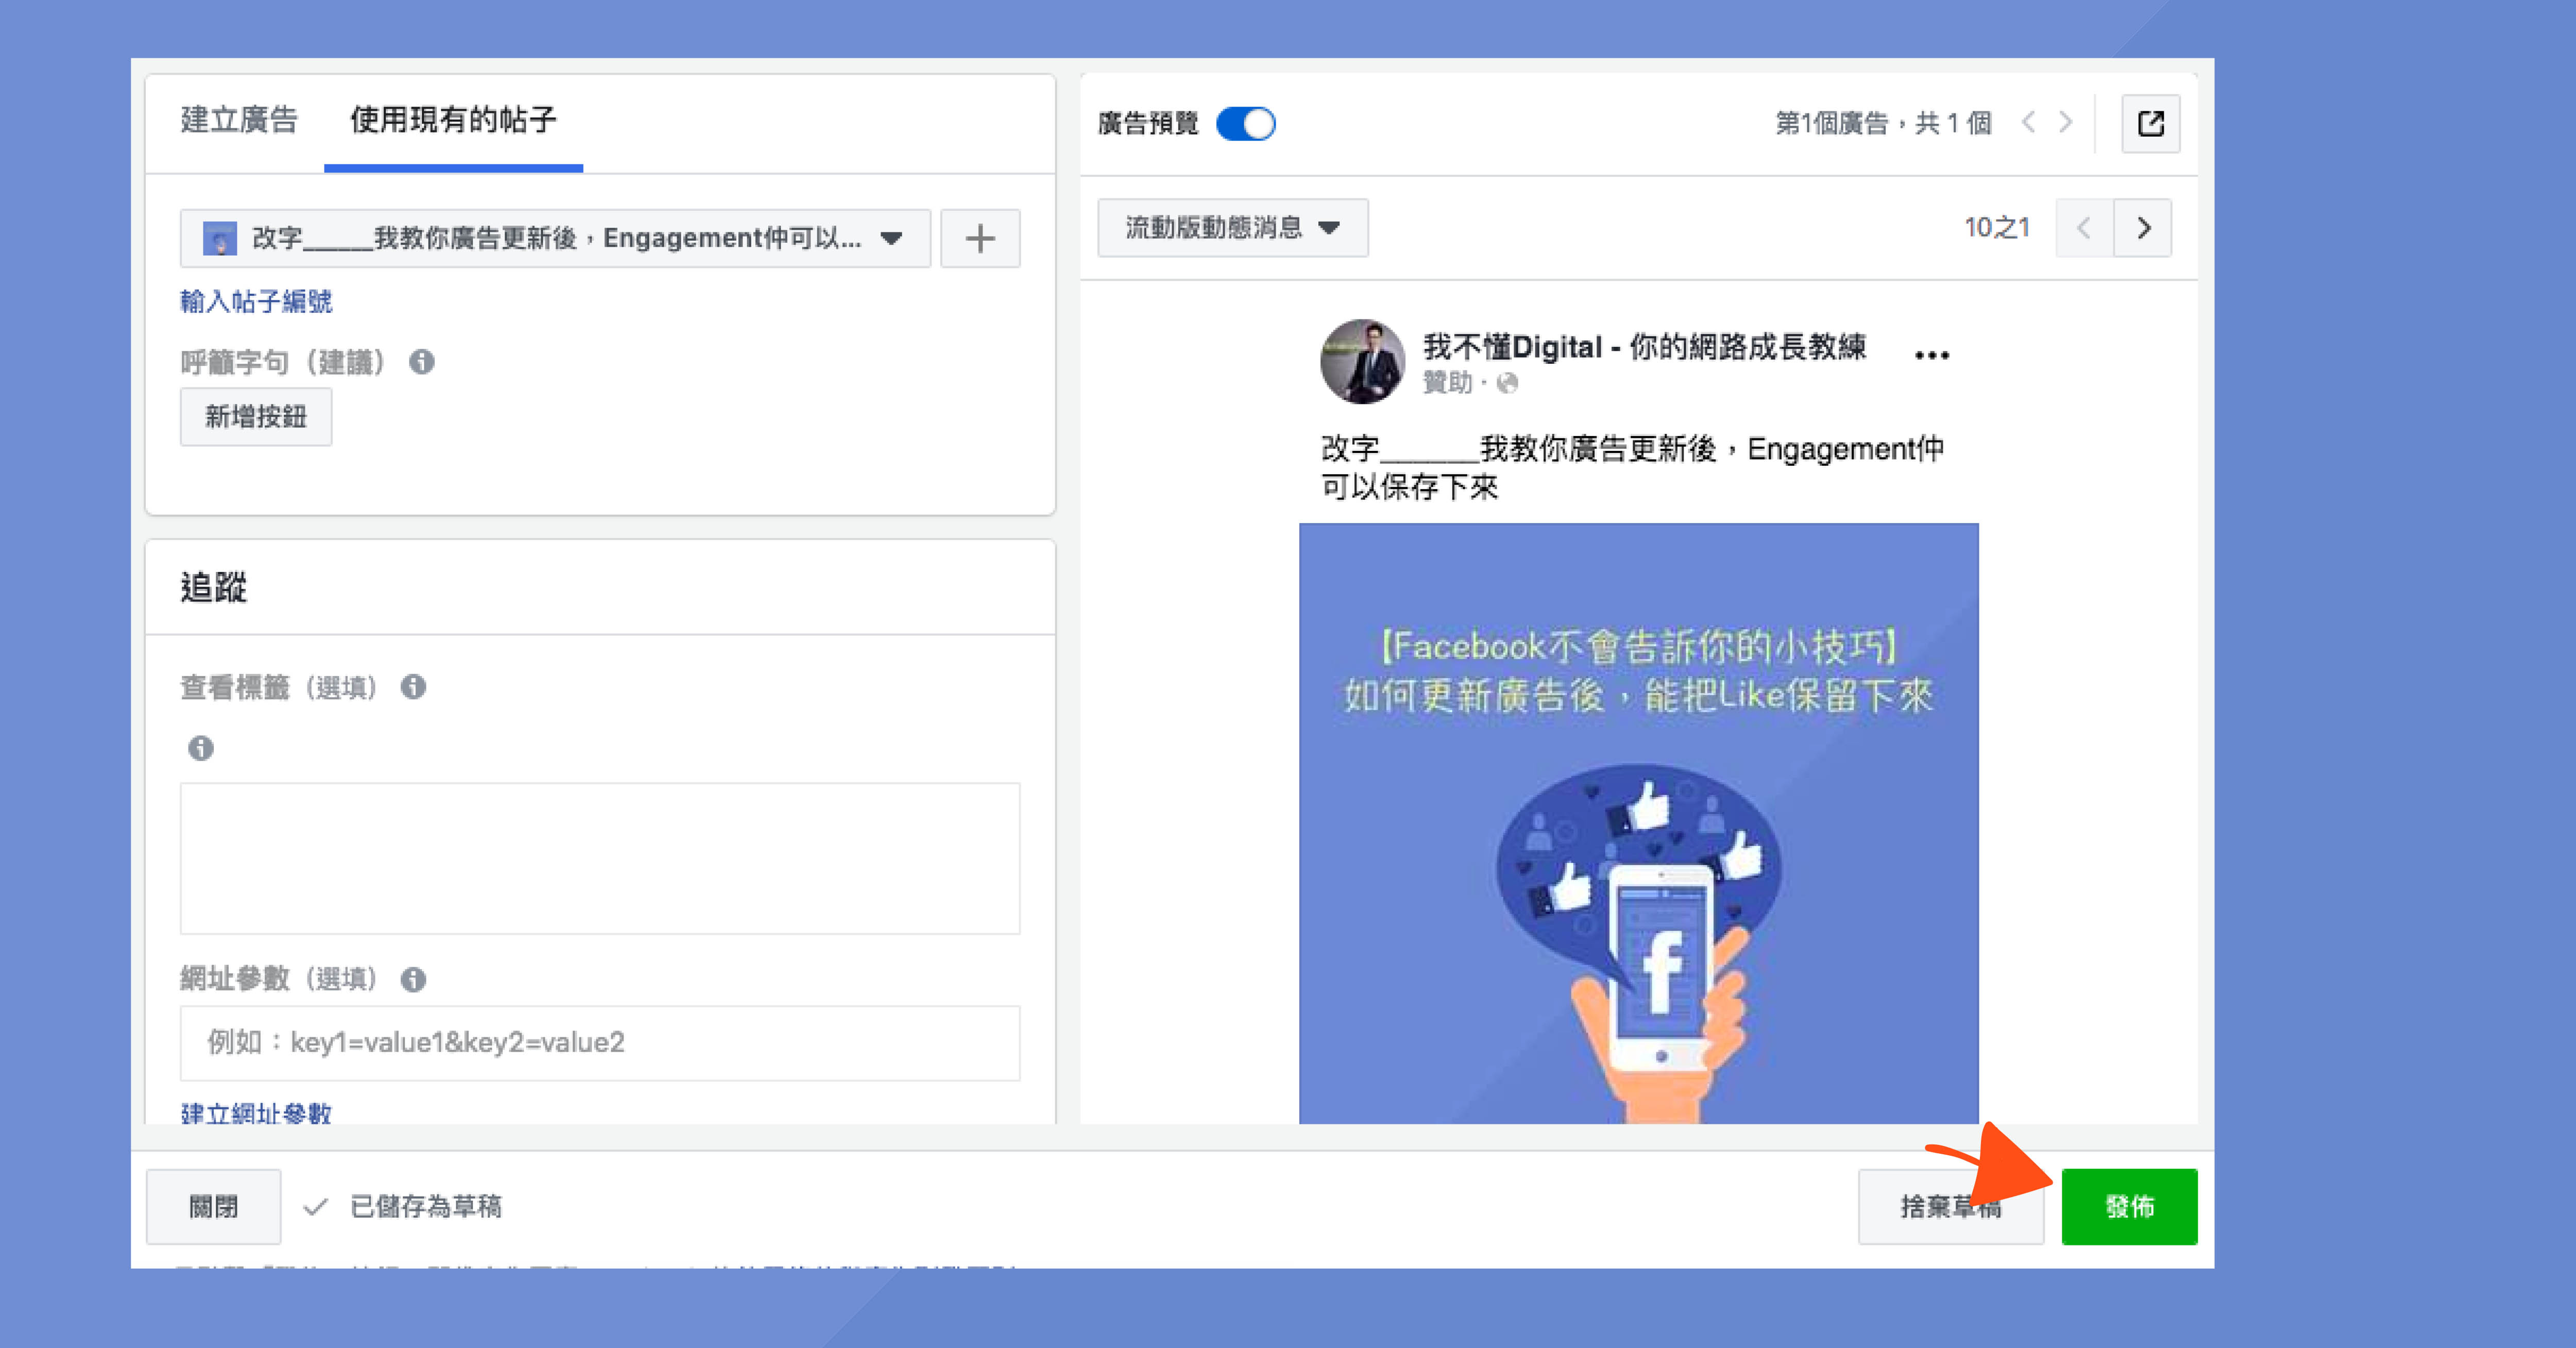Click the 關閉 button
2576x1348 pixels.
pyautogui.click(x=213, y=1207)
